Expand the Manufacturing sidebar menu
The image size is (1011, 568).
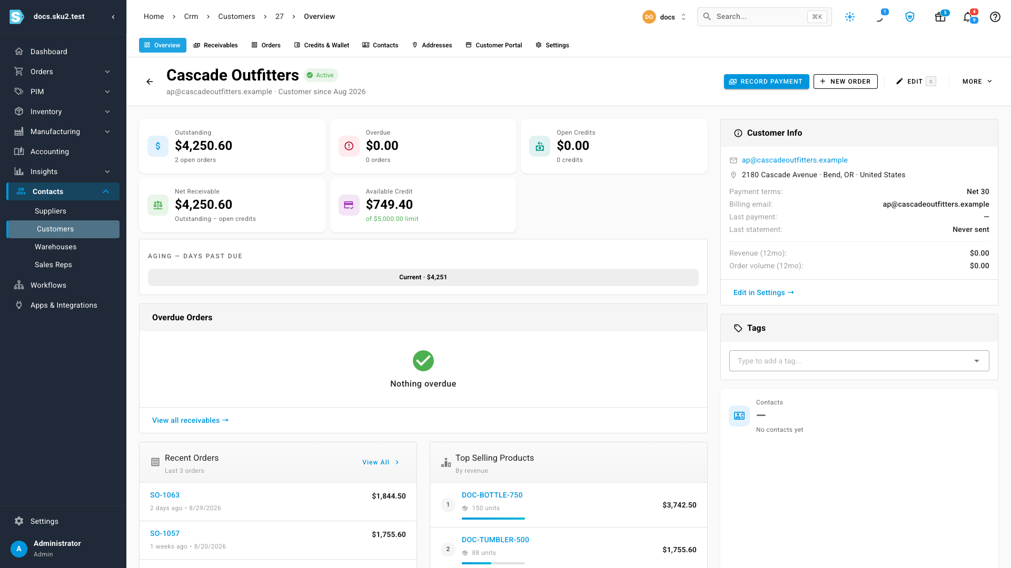(107, 131)
